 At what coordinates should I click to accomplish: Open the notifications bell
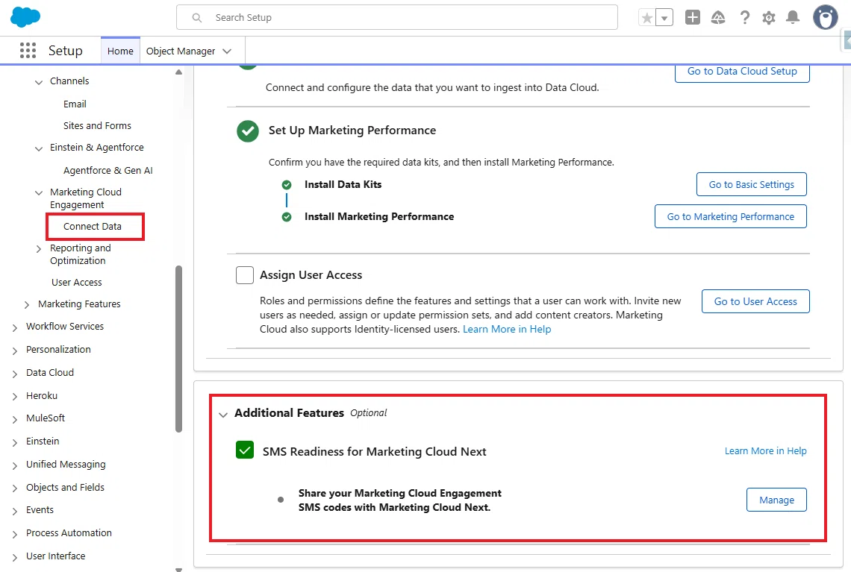pos(793,17)
